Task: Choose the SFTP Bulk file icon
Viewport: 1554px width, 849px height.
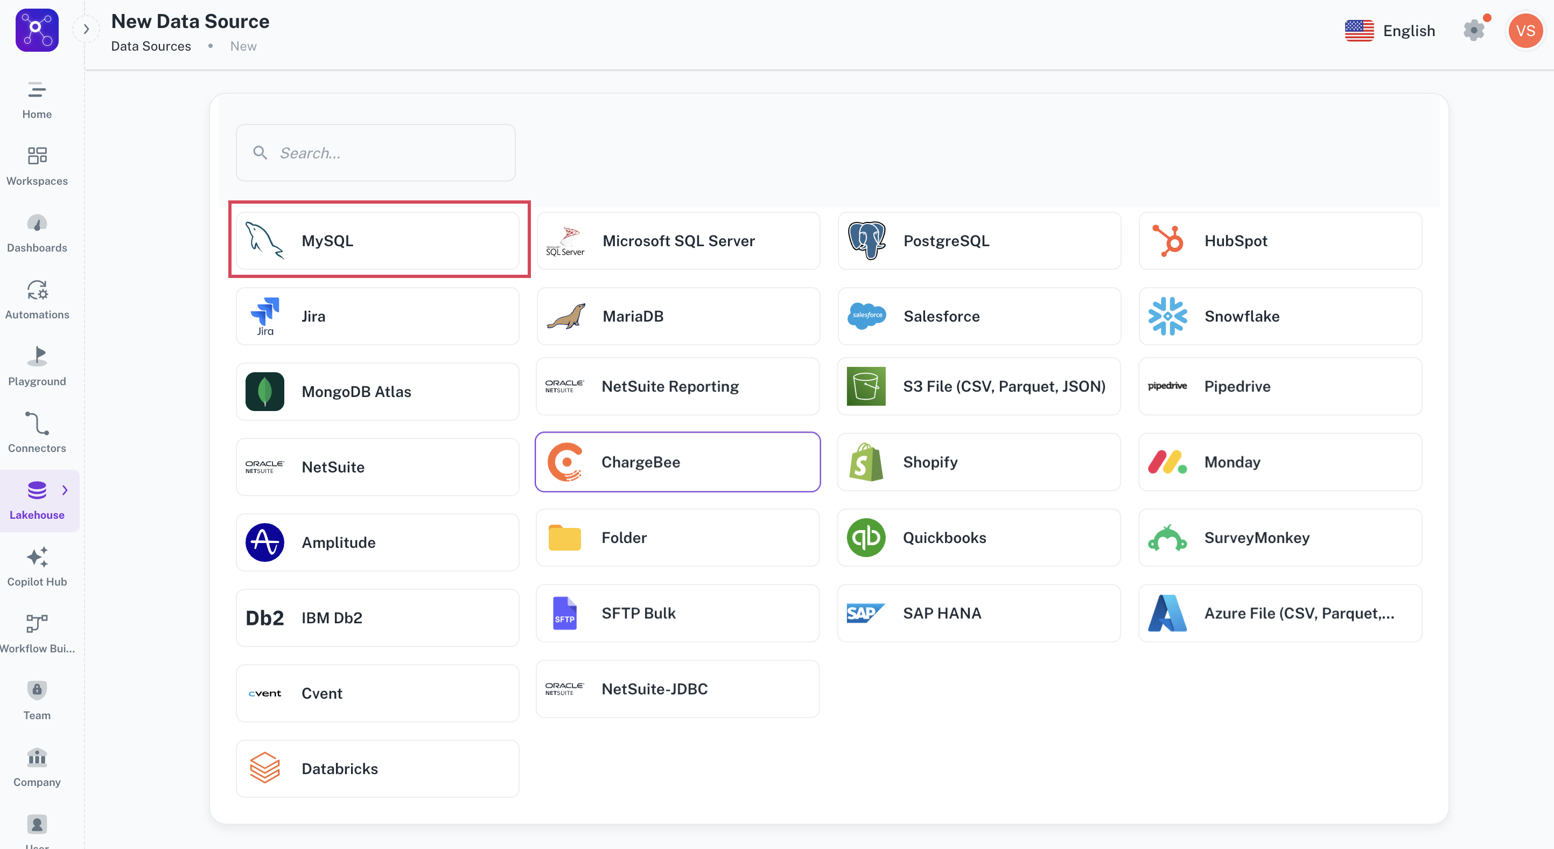Action: tap(565, 613)
